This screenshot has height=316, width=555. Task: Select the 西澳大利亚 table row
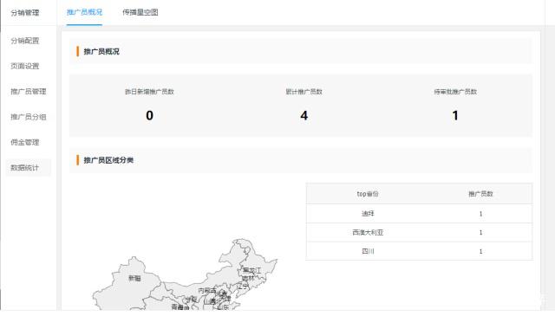coord(419,233)
